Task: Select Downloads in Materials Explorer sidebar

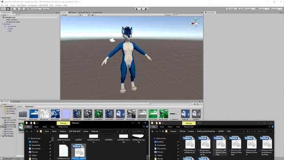Action: click(x=36, y=145)
